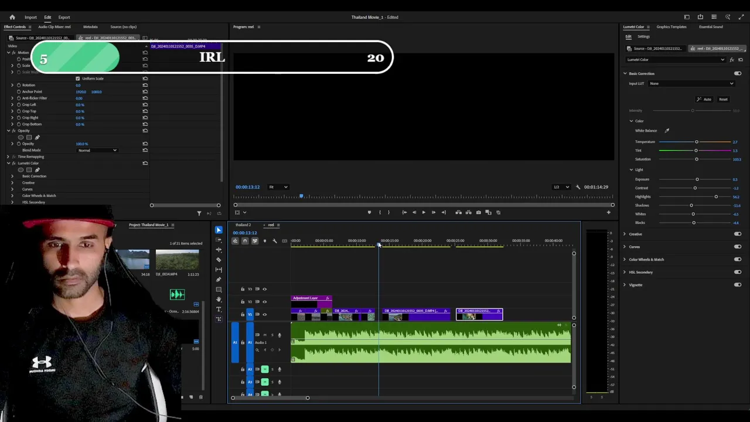Screen dimensions: 750x422
Task: Toggle the Creative section enable switch
Action: (738, 234)
